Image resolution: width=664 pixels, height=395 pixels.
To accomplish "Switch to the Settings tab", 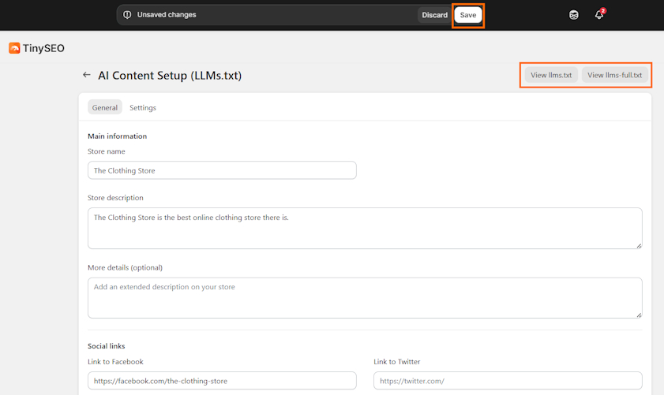I will (x=143, y=107).
